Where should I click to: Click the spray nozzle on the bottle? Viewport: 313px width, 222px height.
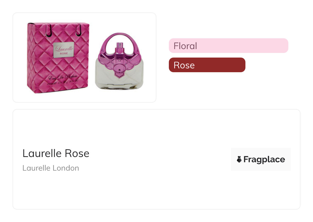[119, 46]
